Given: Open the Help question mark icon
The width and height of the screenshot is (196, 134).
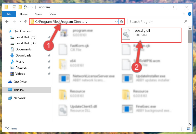Looking at the screenshot, I should (189, 14).
